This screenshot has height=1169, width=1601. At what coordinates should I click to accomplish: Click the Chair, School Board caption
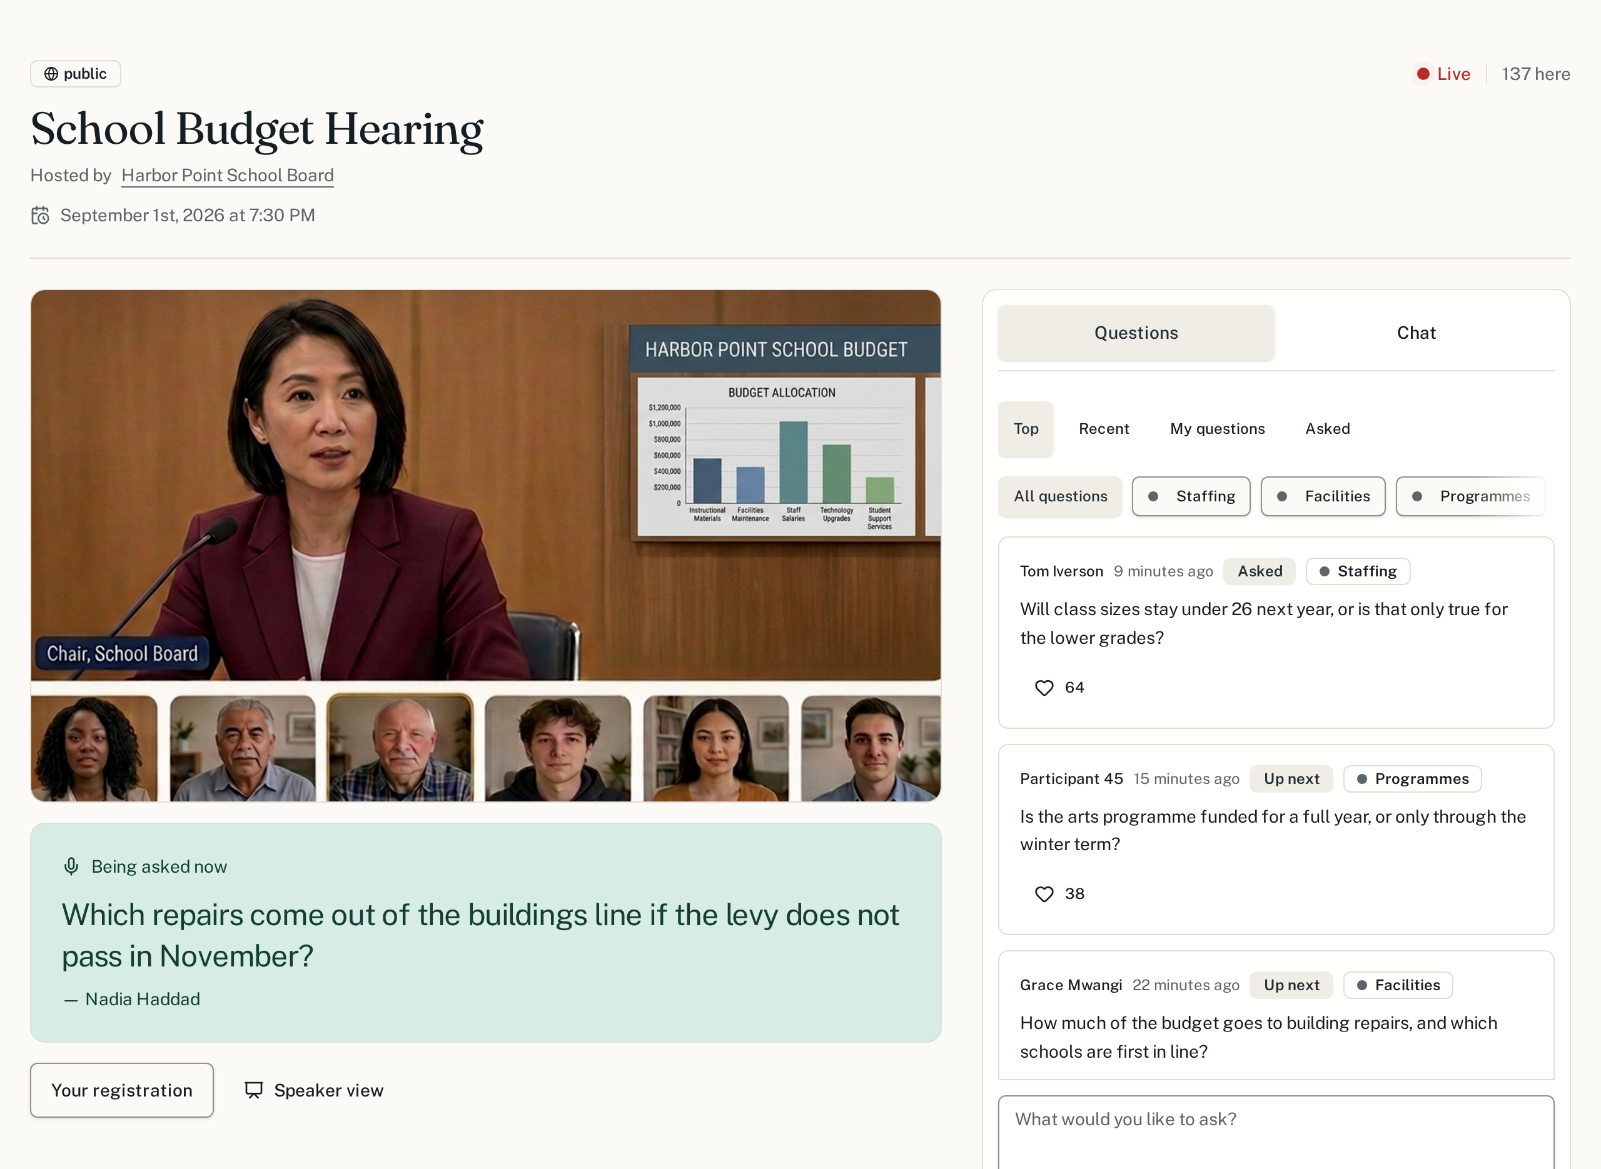point(122,653)
